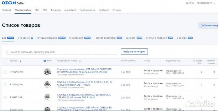Open the Главная menu item
Viewport: 218px width, 111px height.
click(6, 10)
